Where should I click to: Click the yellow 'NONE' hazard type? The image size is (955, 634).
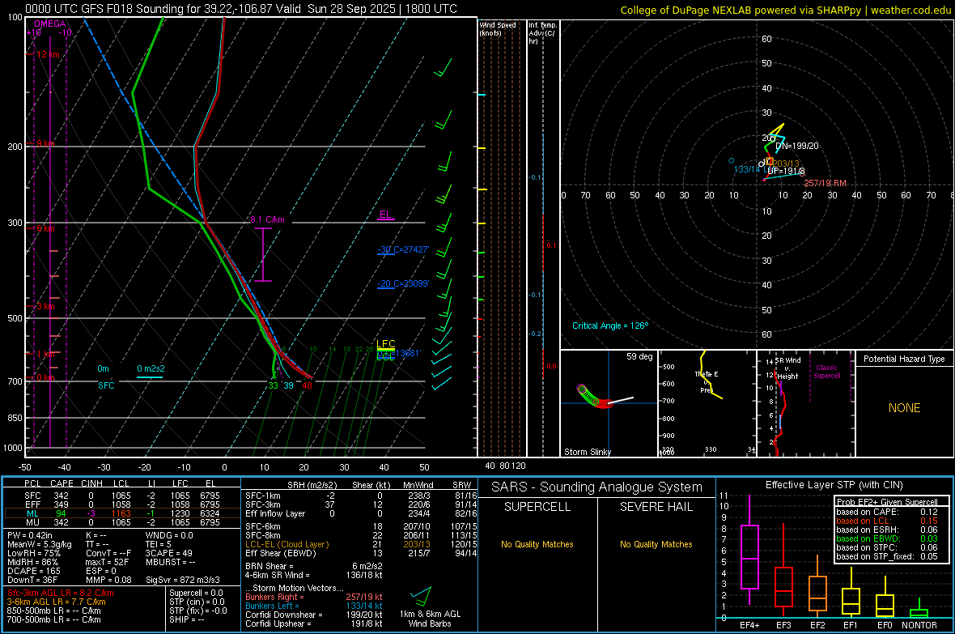pos(904,408)
